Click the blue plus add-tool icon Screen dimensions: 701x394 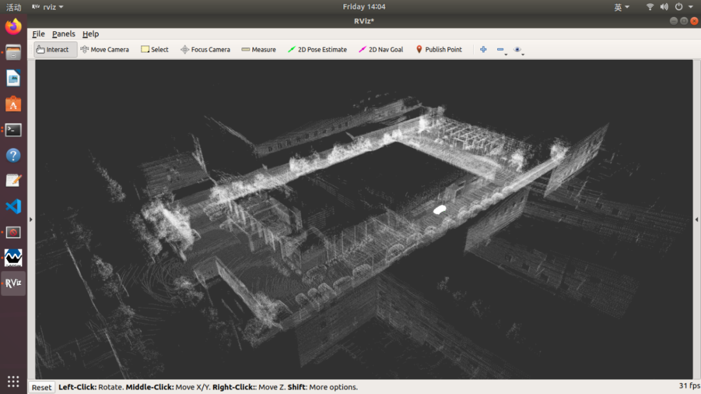[483, 49]
